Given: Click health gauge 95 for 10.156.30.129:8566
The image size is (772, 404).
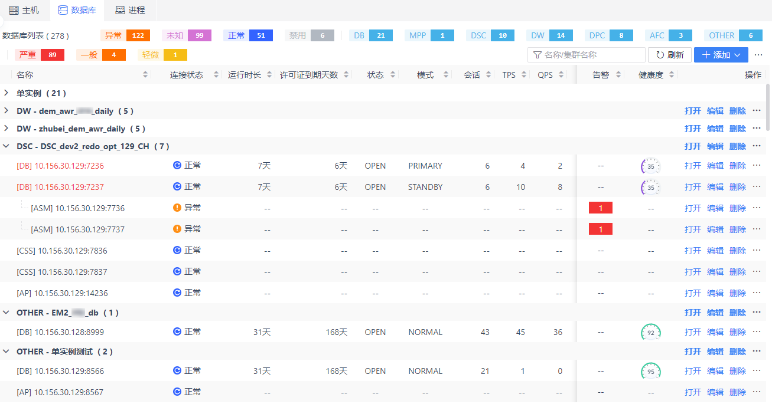Looking at the screenshot, I should (651, 372).
